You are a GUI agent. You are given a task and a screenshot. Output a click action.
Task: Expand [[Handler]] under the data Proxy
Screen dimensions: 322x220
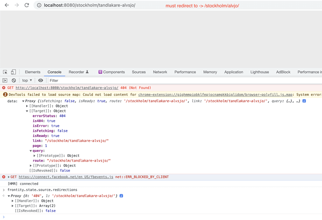(x=27, y=106)
